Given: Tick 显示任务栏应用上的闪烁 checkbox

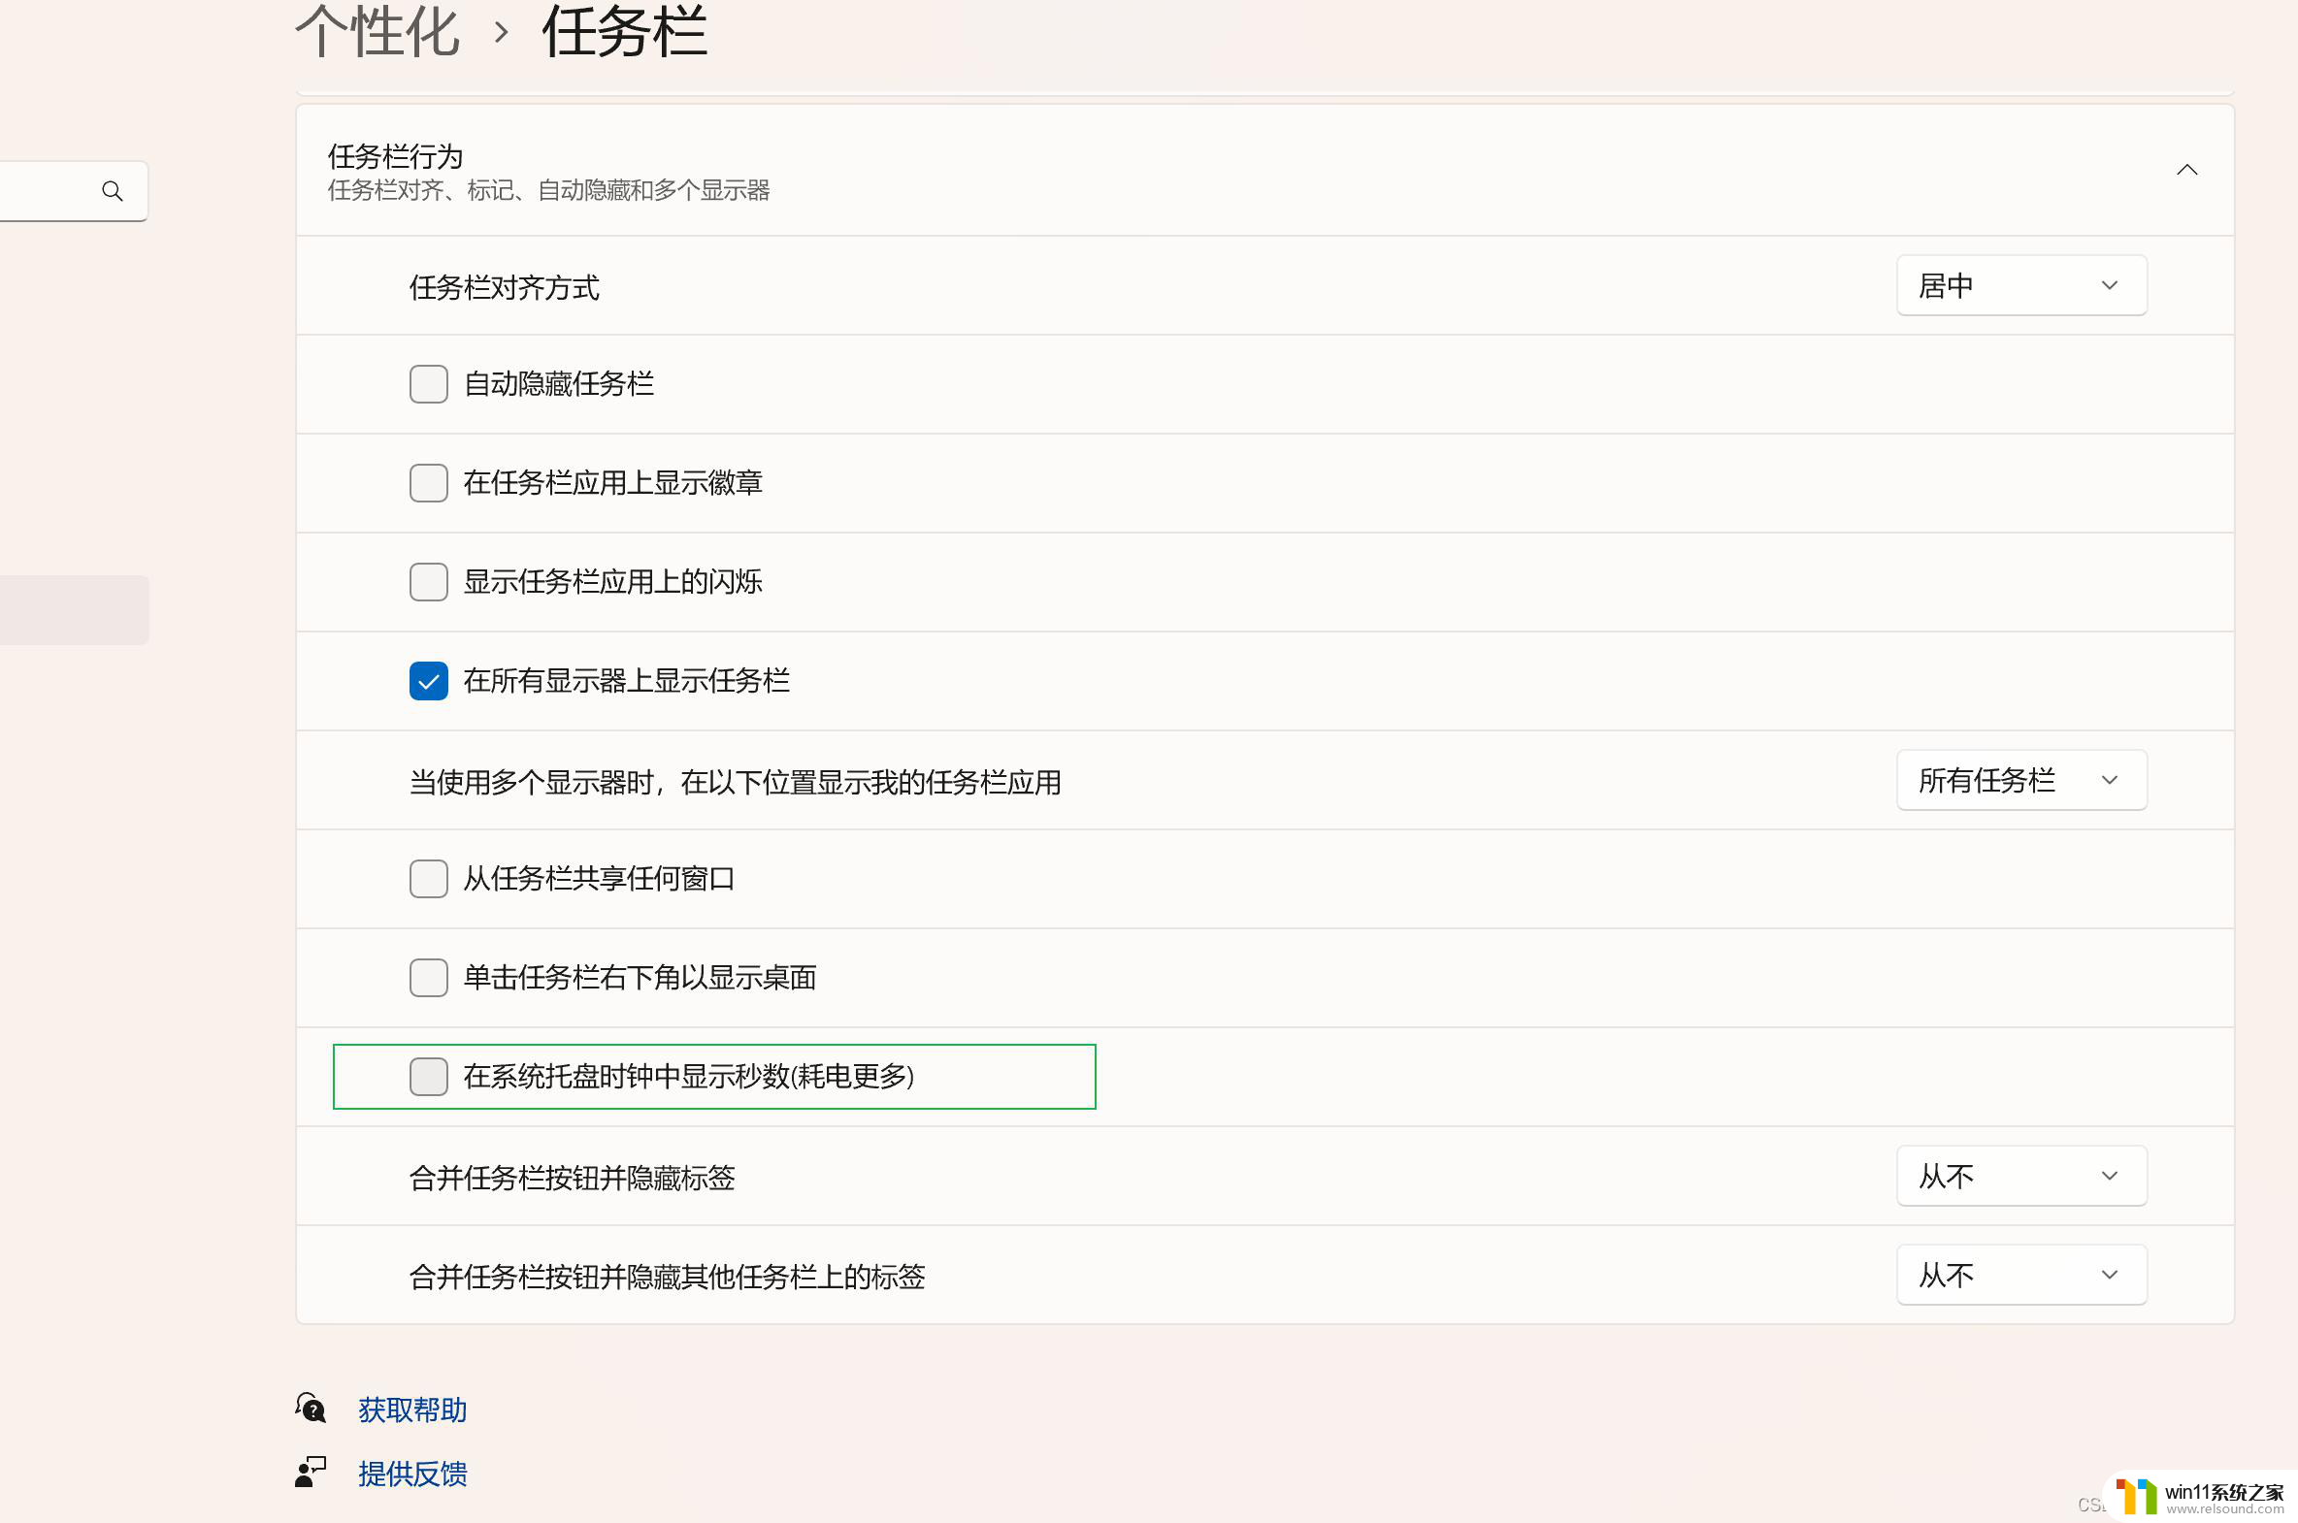Looking at the screenshot, I should [x=429, y=582].
